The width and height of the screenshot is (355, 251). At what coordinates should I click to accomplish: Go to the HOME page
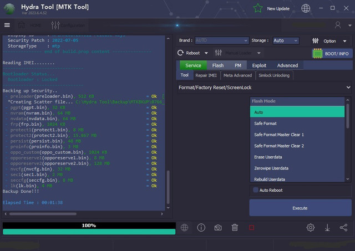tap(30, 25)
